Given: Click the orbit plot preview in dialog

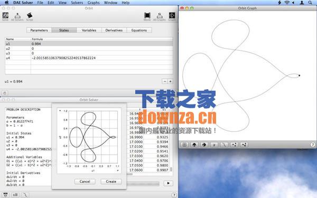Looking at the screenshot, I should point(89,140).
